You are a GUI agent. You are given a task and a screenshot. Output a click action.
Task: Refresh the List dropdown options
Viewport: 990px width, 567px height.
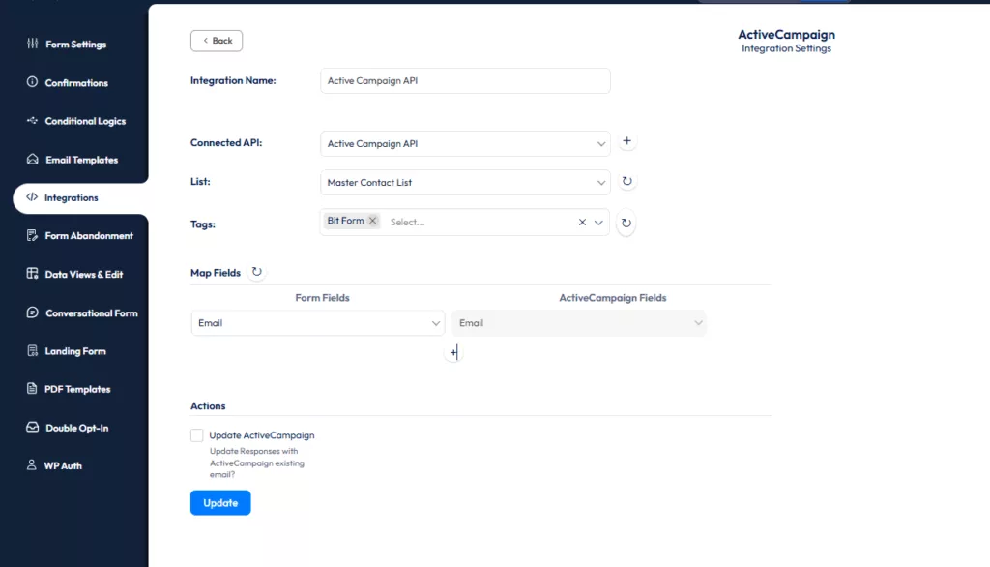[x=626, y=181]
